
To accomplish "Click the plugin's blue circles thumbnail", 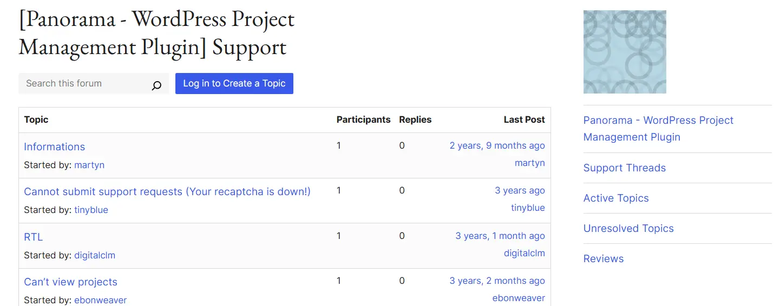I will point(625,52).
